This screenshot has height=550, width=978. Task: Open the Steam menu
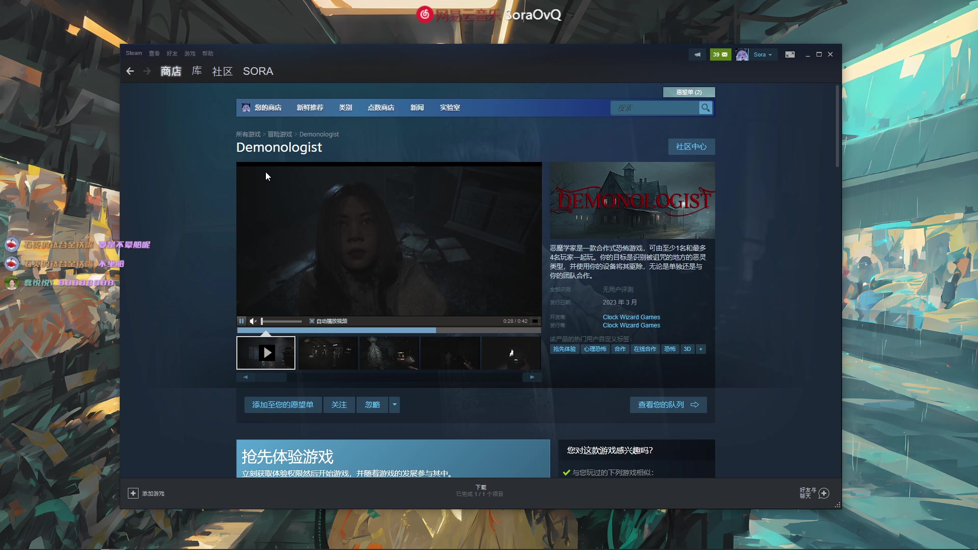(134, 53)
